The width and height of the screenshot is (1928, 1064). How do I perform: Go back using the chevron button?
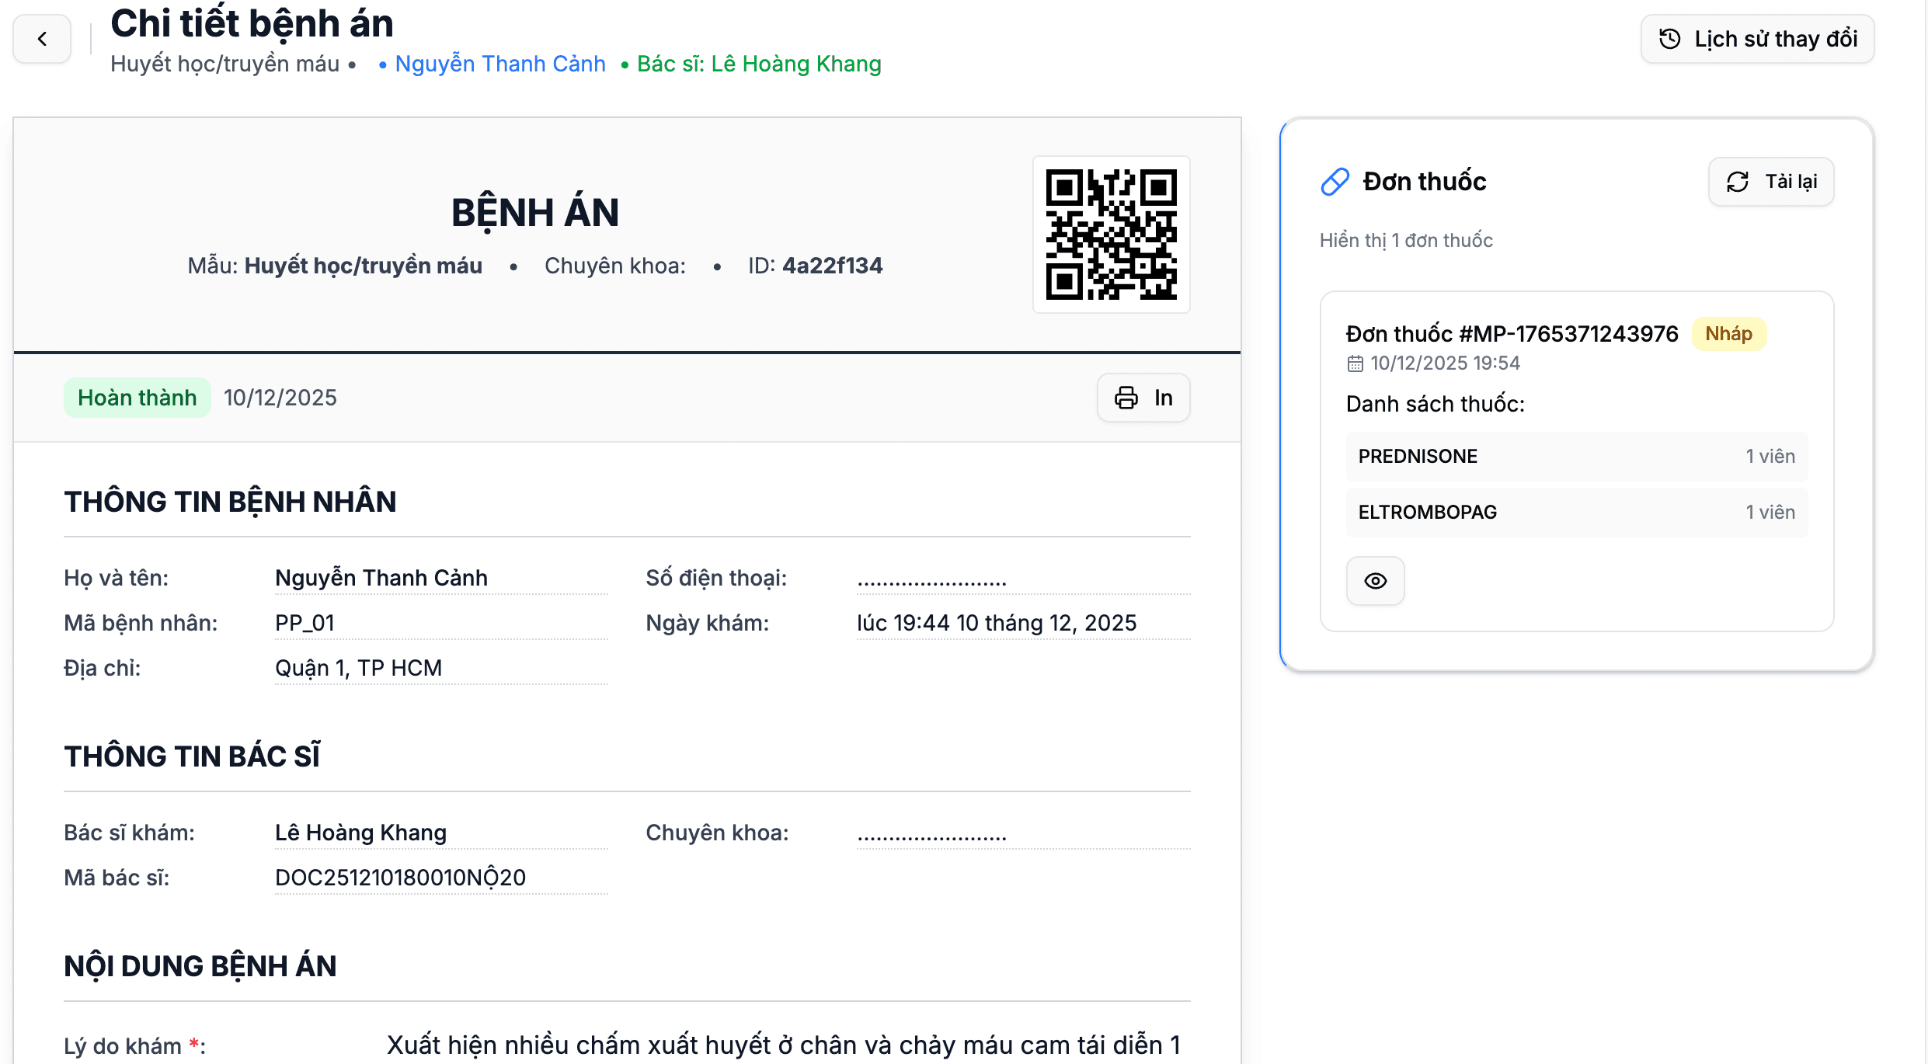tap(42, 39)
